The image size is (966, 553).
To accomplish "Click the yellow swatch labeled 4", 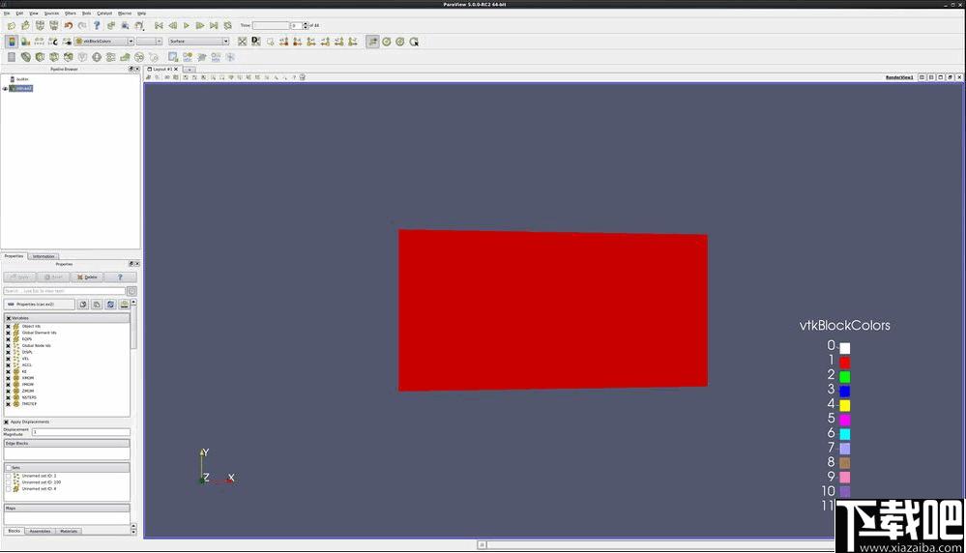I will click(x=844, y=405).
